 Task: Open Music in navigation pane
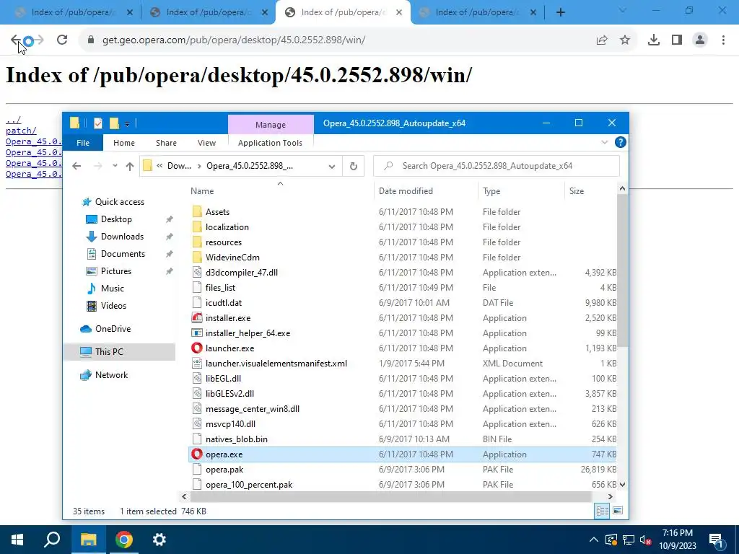tap(112, 289)
